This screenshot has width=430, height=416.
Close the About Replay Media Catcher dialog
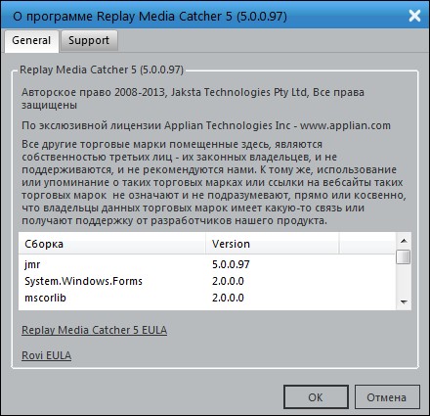[x=414, y=16]
